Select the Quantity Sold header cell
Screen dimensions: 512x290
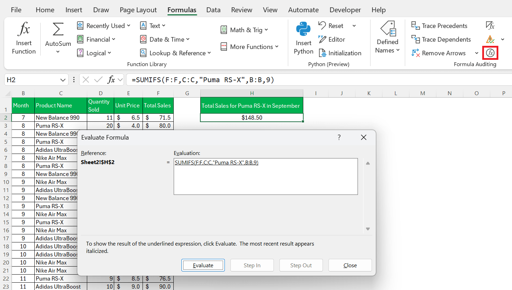pyautogui.click(x=101, y=105)
